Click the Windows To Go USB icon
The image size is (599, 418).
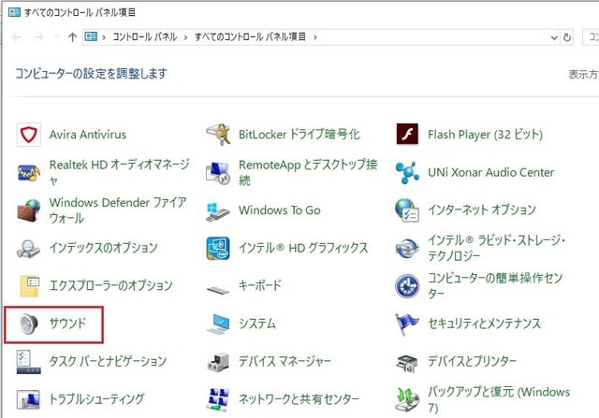(218, 211)
